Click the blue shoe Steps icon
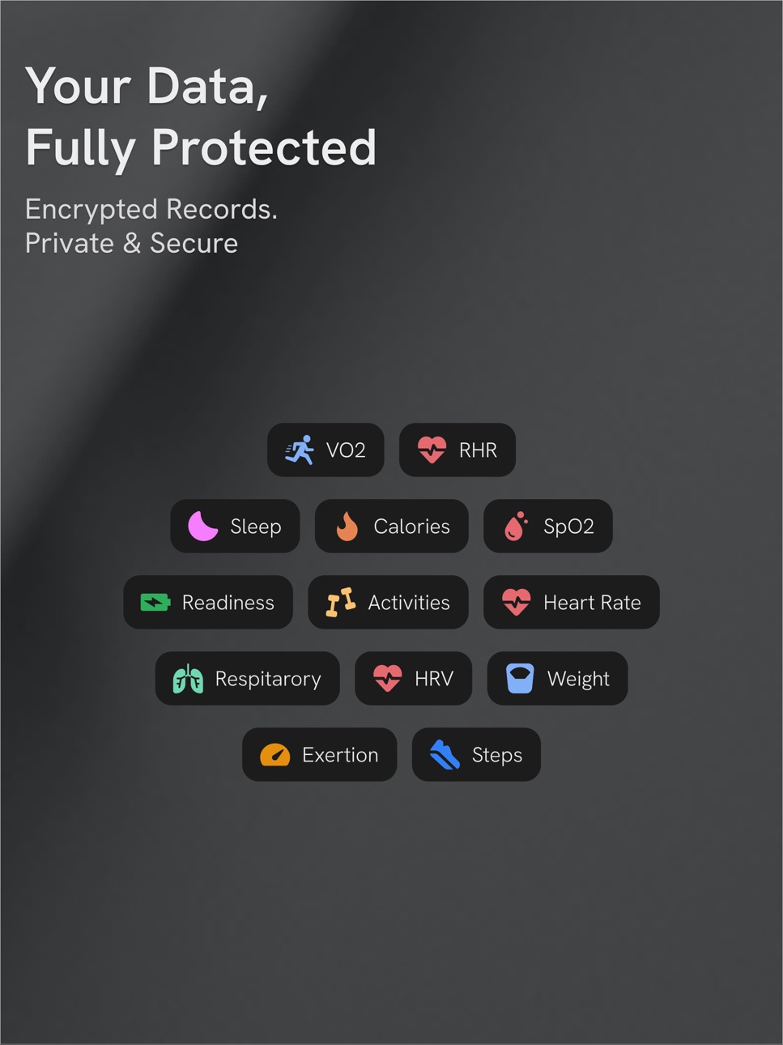This screenshot has height=1045, width=783. (445, 755)
